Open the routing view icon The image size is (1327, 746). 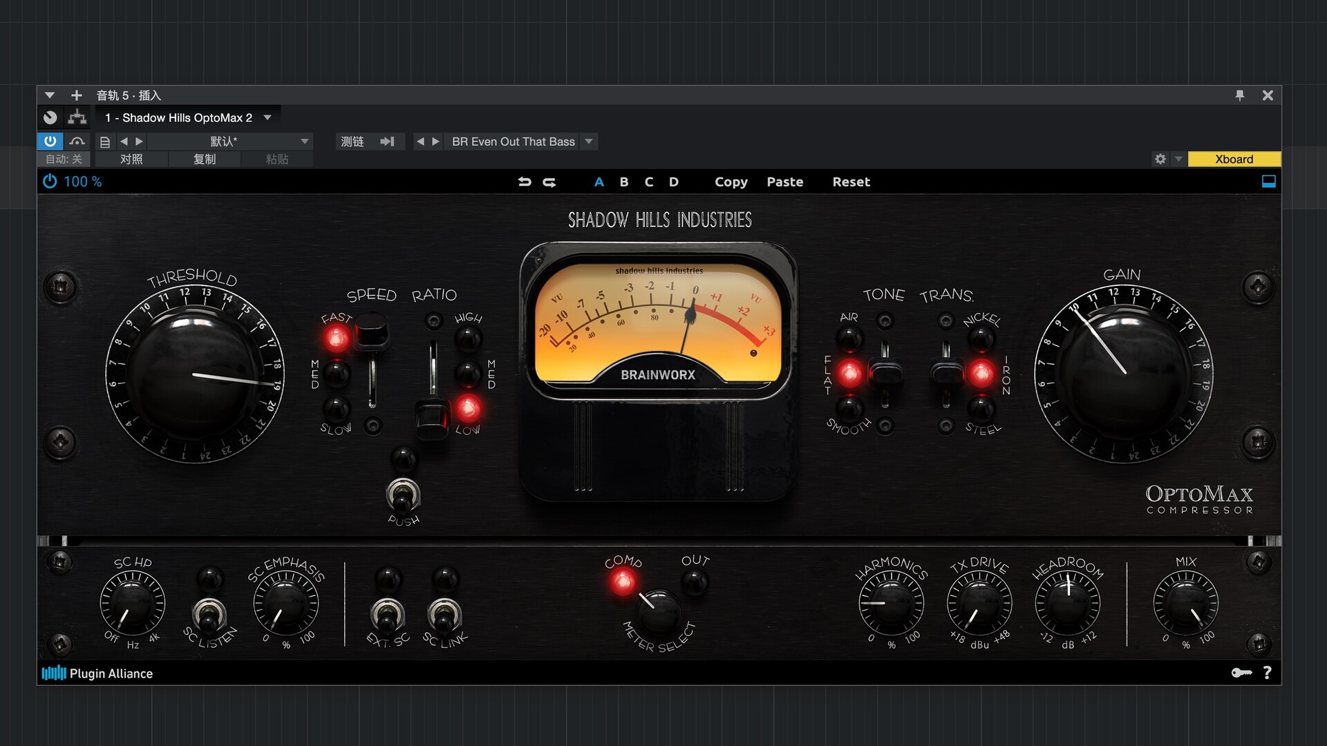pyautogui.click(x=77, y=117)
